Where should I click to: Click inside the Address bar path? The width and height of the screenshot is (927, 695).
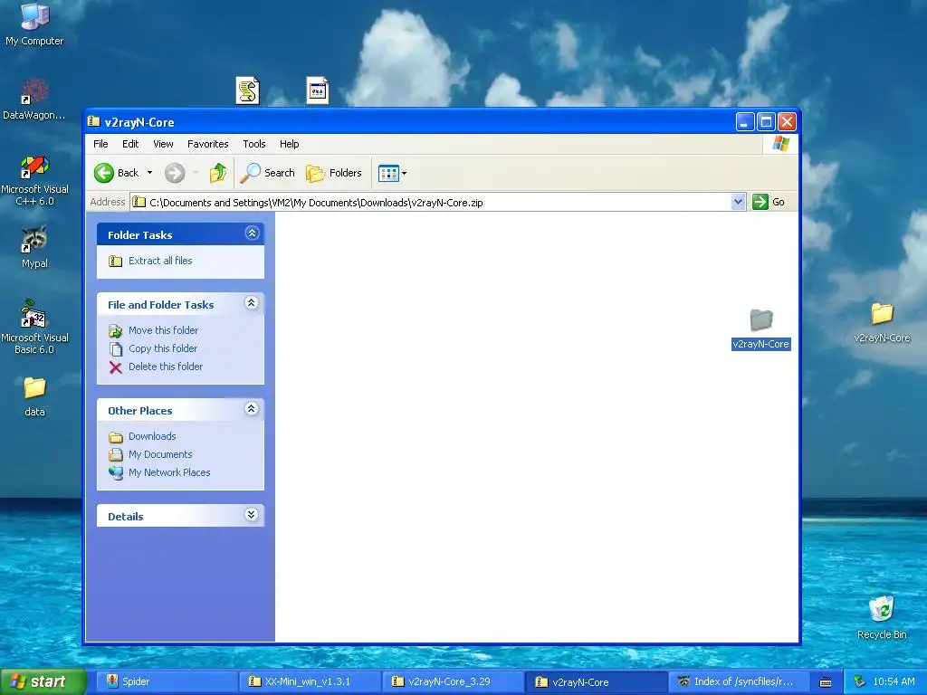(430, 202)
